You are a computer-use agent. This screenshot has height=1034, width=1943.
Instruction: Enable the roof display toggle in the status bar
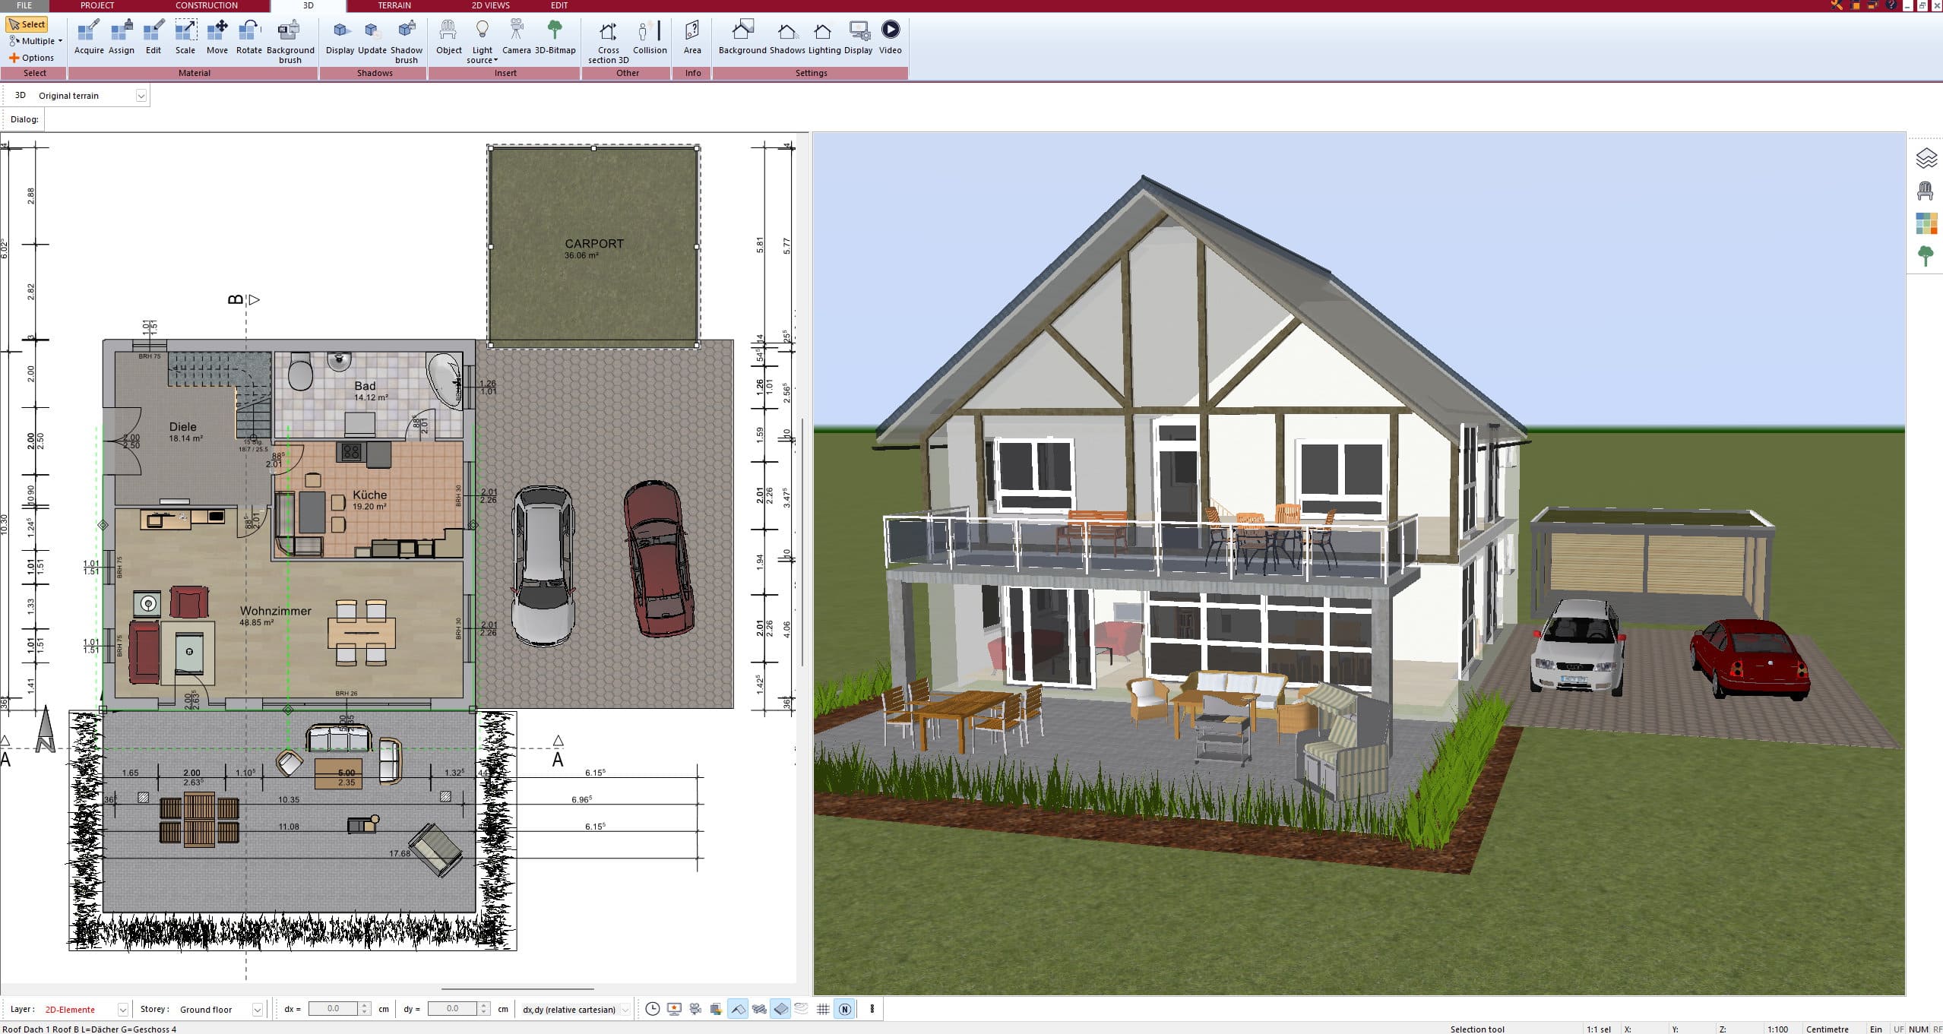[x=738, y=1009]
